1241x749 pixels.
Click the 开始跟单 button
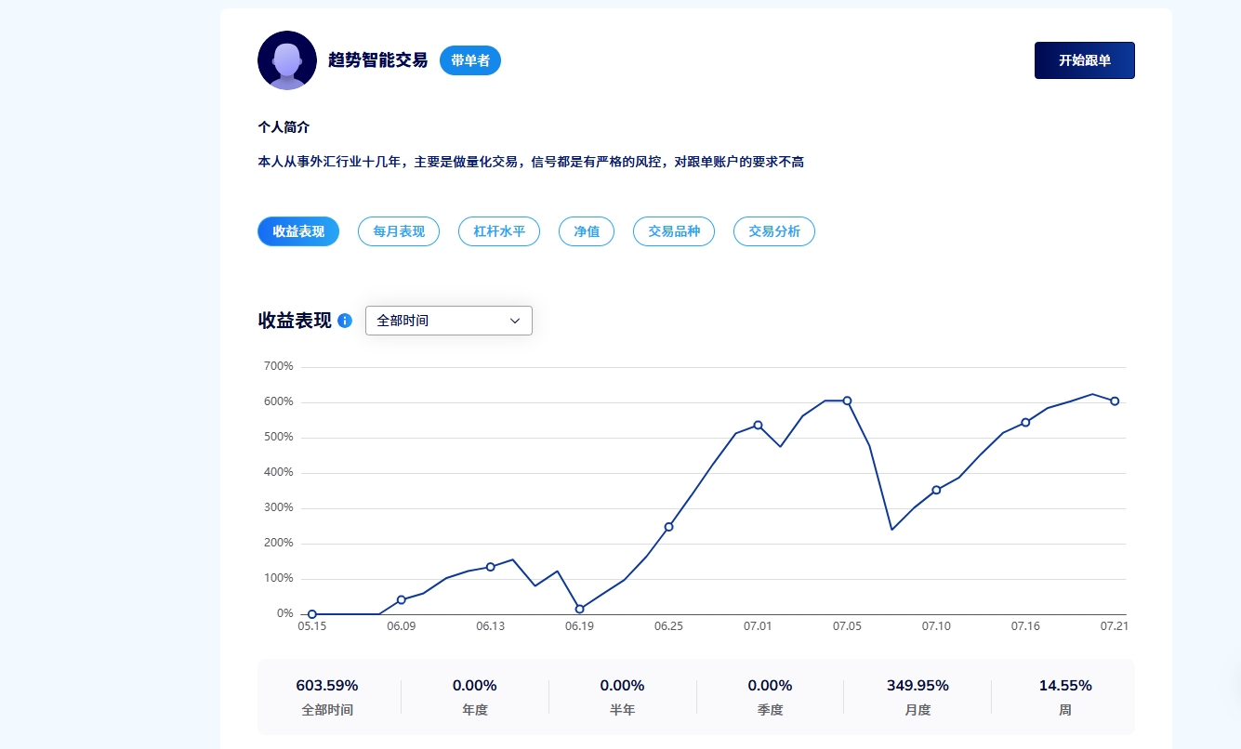(x=1084, y=60)
